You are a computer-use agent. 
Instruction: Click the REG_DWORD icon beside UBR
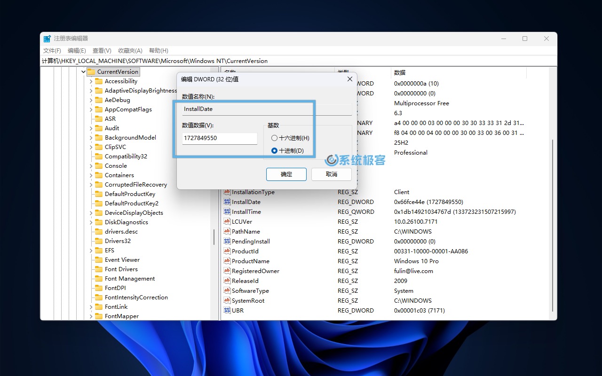[226, 310]
